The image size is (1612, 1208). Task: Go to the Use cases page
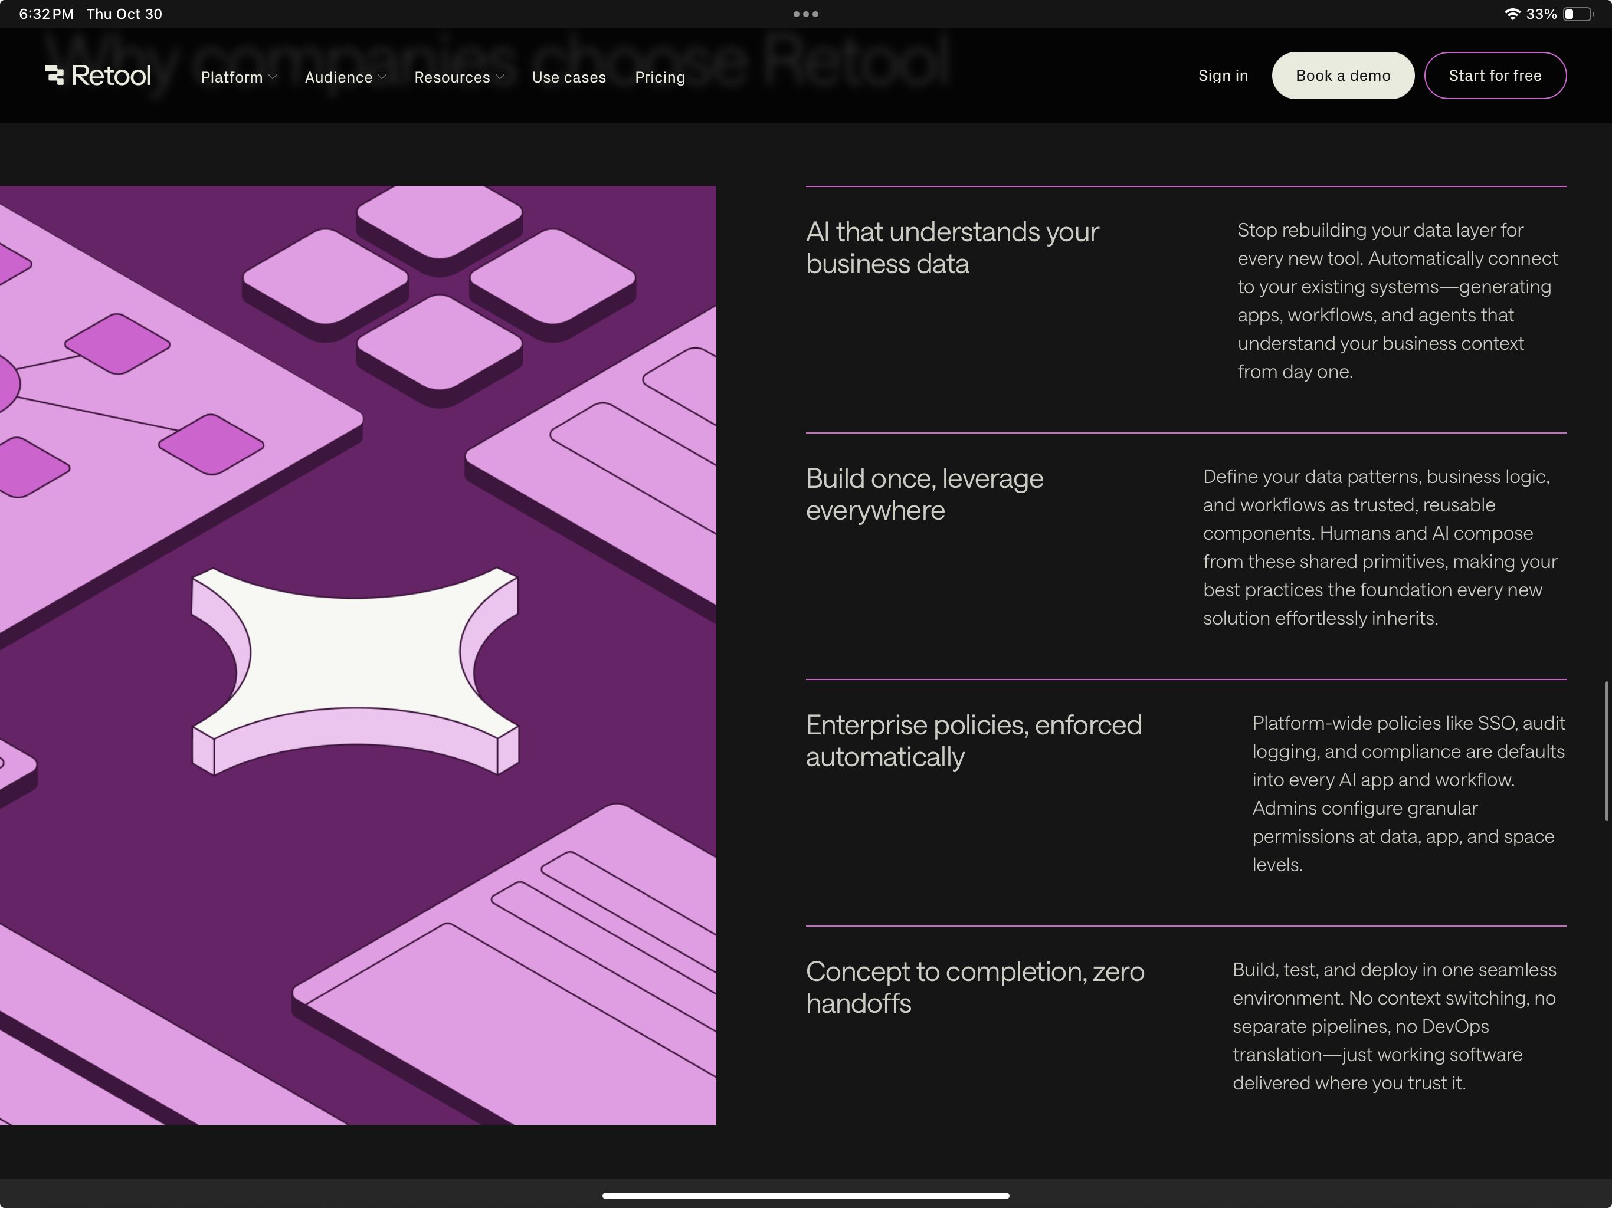(x=568, y=77)
